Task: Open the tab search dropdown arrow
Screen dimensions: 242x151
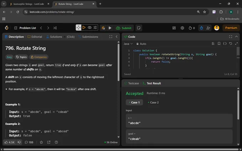Action: pos(4,4)
